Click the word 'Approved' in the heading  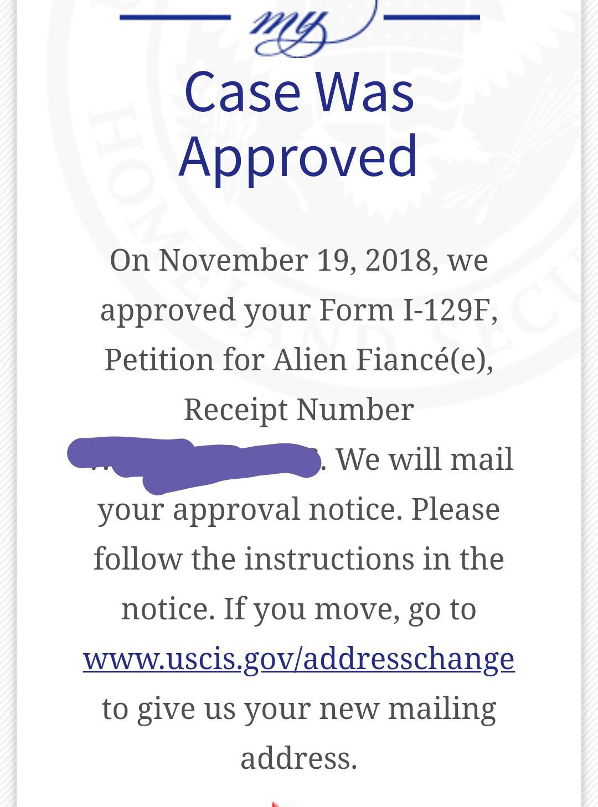(x=298, y=156)
